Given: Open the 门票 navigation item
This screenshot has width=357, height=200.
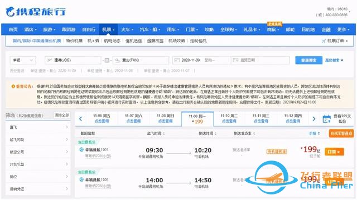Looking at the screenshot, I should [x=191, y=29].
